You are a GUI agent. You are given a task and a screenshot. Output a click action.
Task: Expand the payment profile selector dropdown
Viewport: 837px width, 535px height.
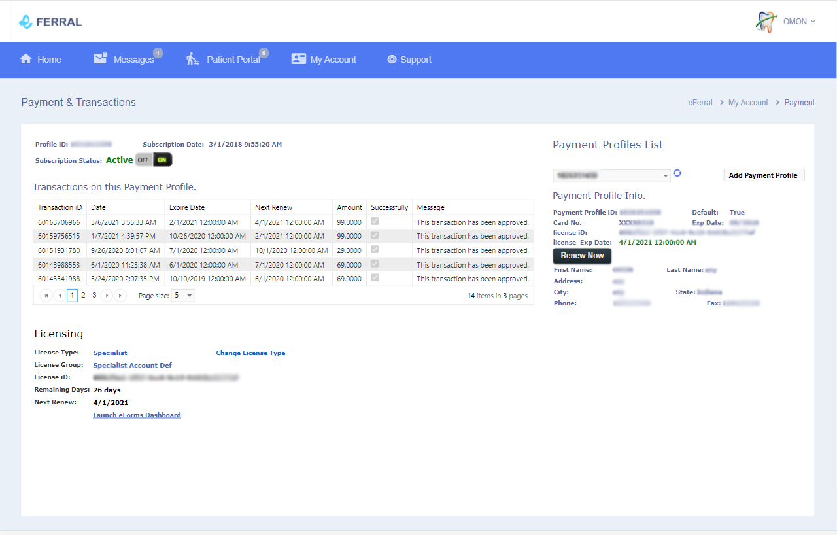tap(666, 175)
